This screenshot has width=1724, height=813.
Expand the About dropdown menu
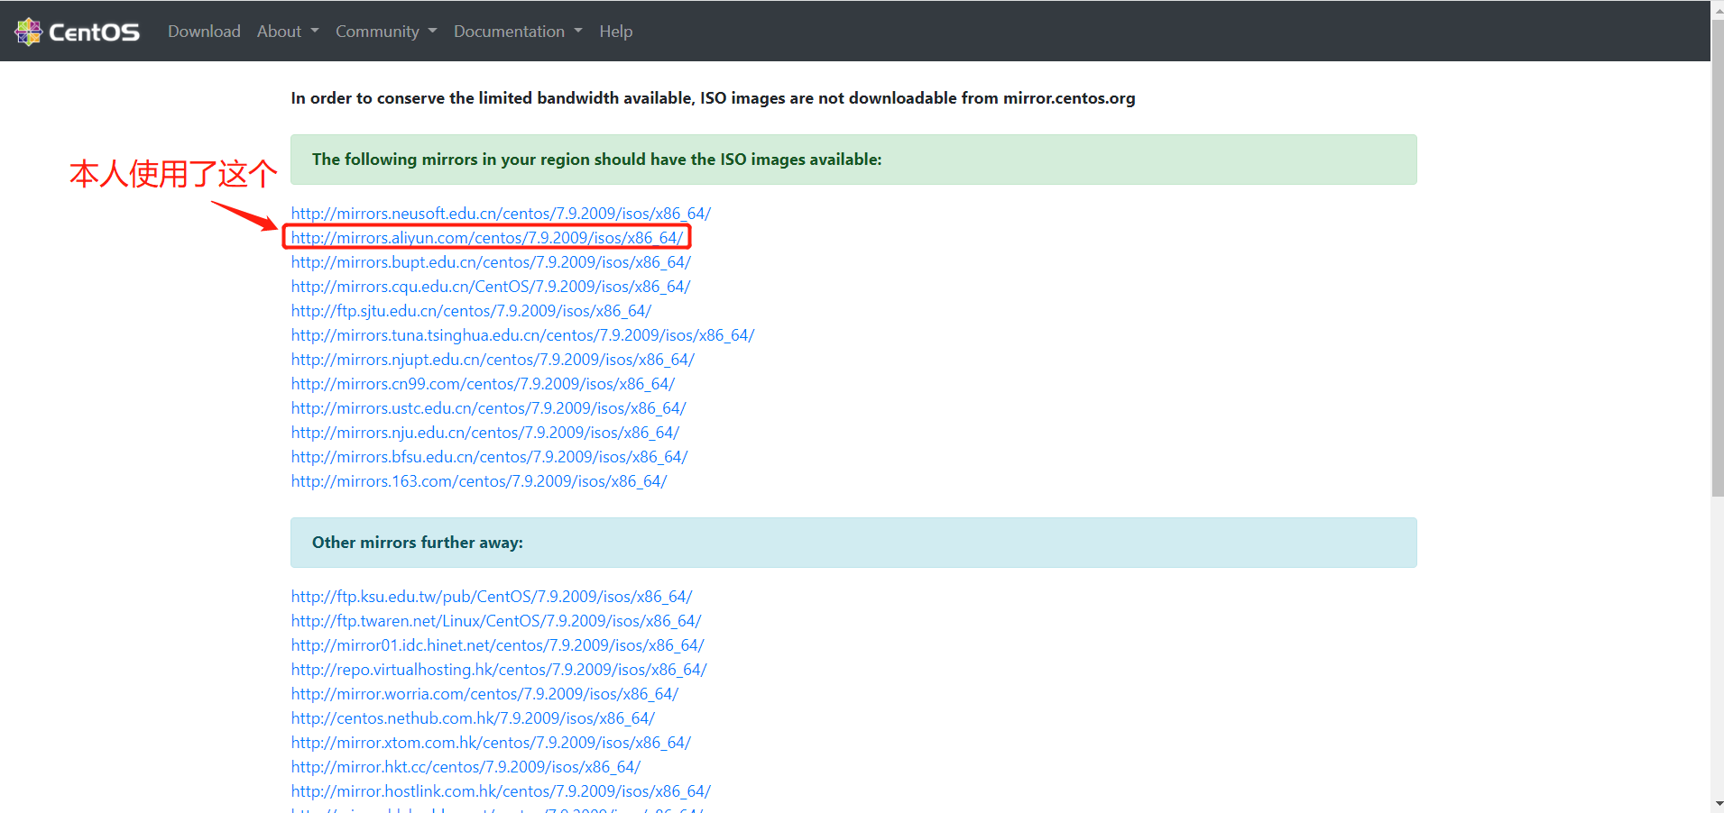[x=288, y=32]
